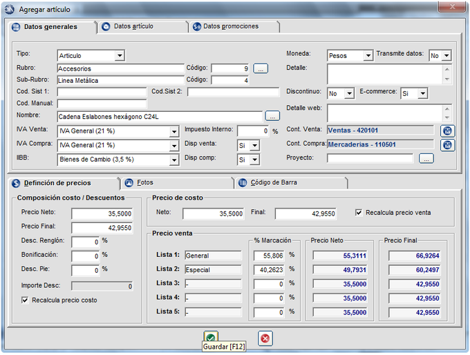This screenshot has height=355, width=470.
Task: Click the Precio Final composición field
Action: coord(102,228)
